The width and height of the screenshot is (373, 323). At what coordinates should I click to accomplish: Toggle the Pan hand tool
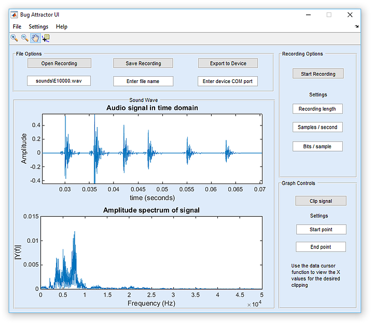35,38
